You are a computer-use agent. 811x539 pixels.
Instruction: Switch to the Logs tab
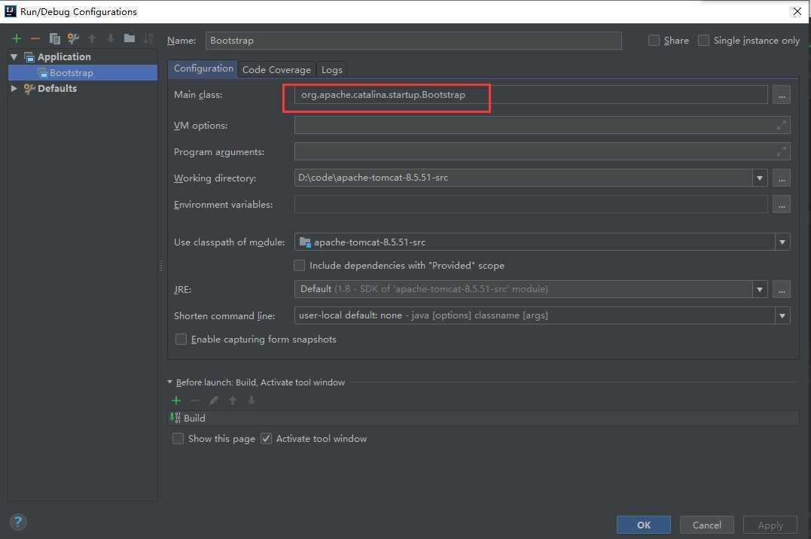[331, 70]
